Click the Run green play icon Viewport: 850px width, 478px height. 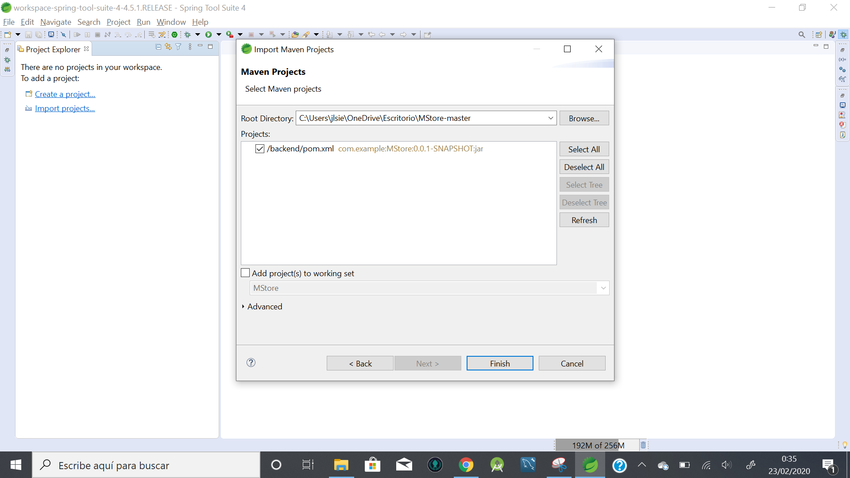point(208,35)
